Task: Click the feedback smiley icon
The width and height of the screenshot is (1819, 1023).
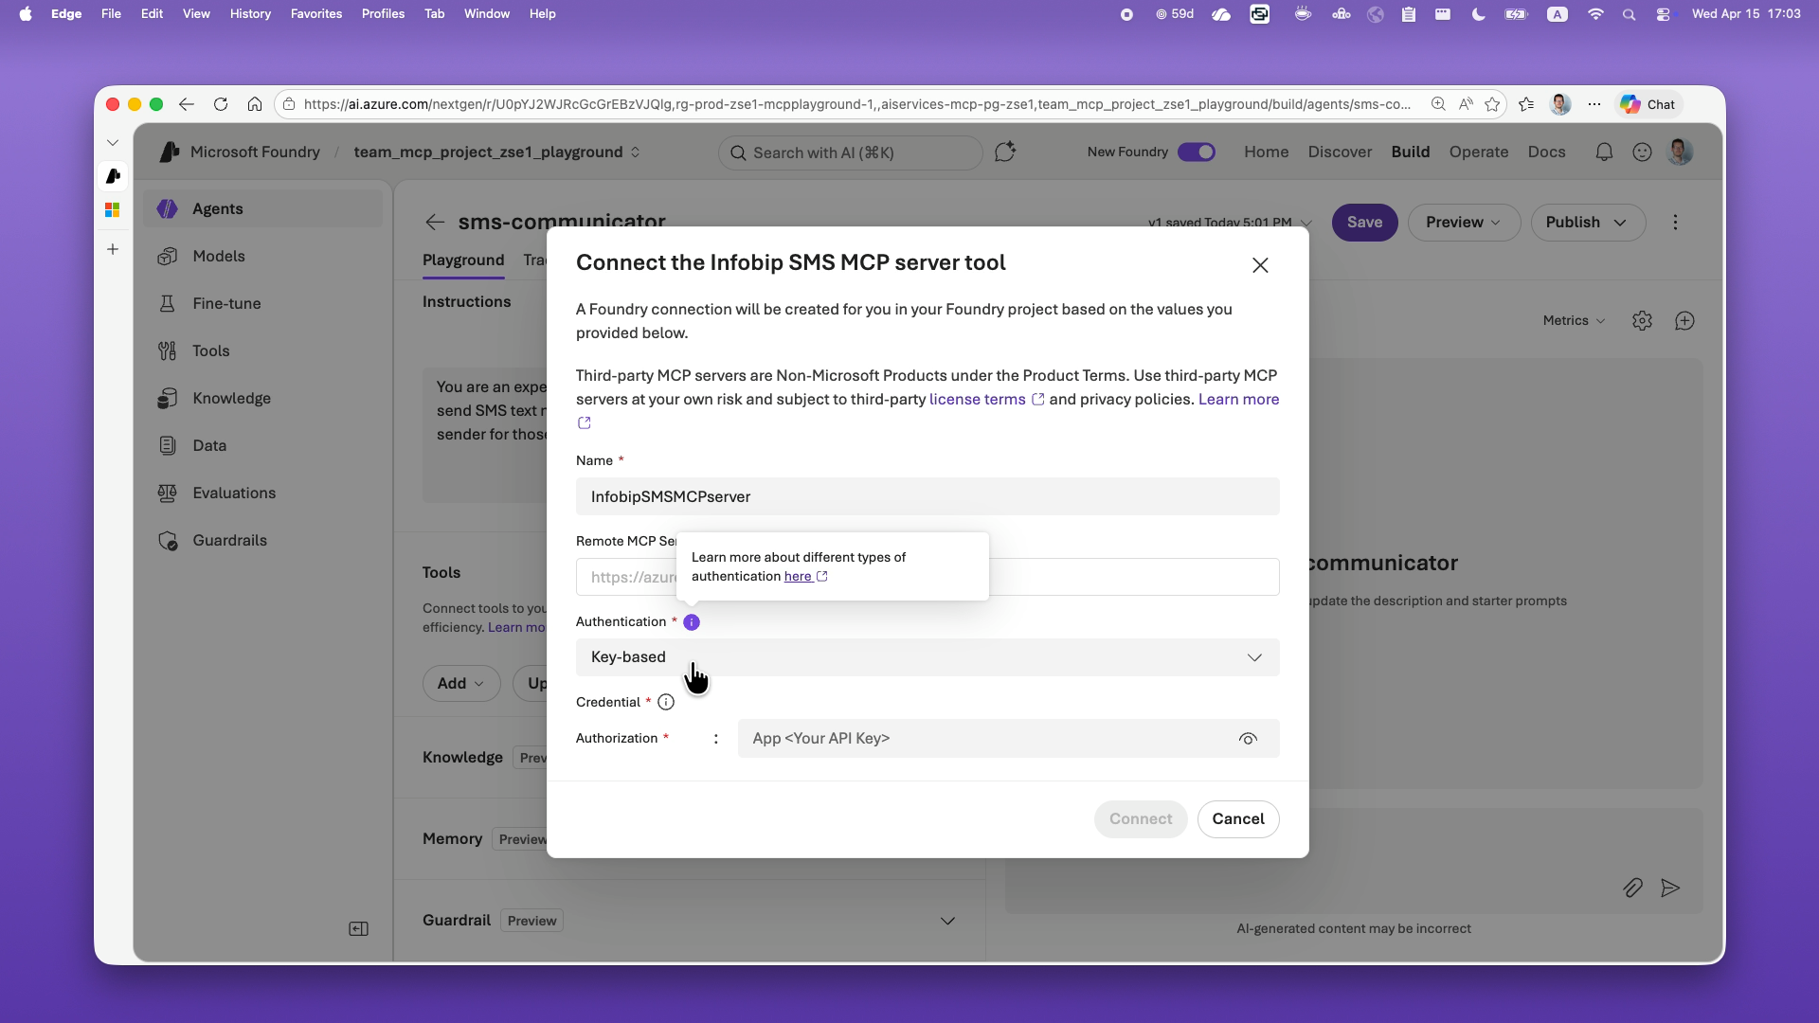Action: click(1642, 152)
